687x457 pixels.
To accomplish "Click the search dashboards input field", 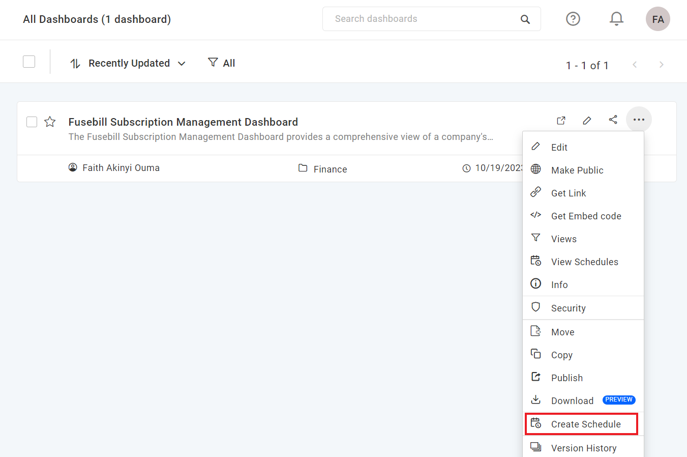I will tap(422, 19).
